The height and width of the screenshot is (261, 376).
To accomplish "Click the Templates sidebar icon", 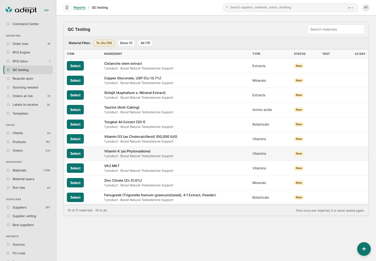I will (x=8, y=114).
